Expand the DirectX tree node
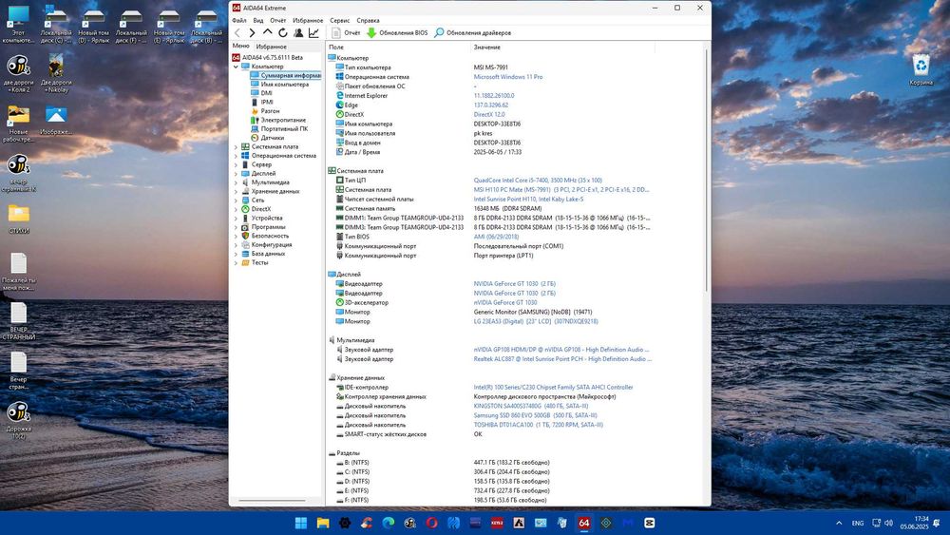The image size is (950, 535). pyautogui.click(x=236, y=209)
